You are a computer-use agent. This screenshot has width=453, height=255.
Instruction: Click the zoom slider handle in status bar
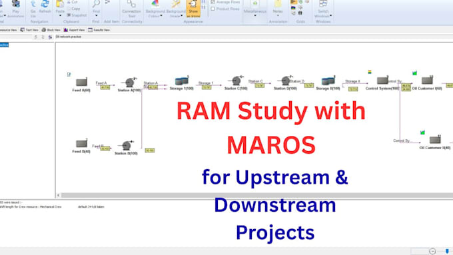click(447, 251)
